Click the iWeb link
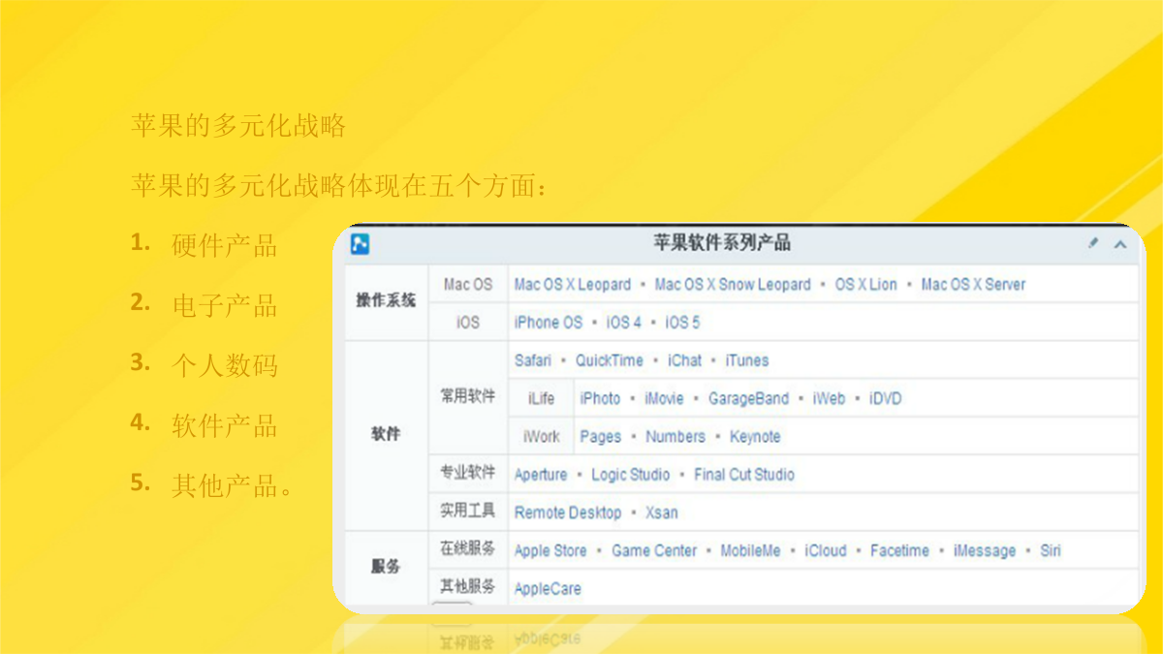 coord(829,398)
